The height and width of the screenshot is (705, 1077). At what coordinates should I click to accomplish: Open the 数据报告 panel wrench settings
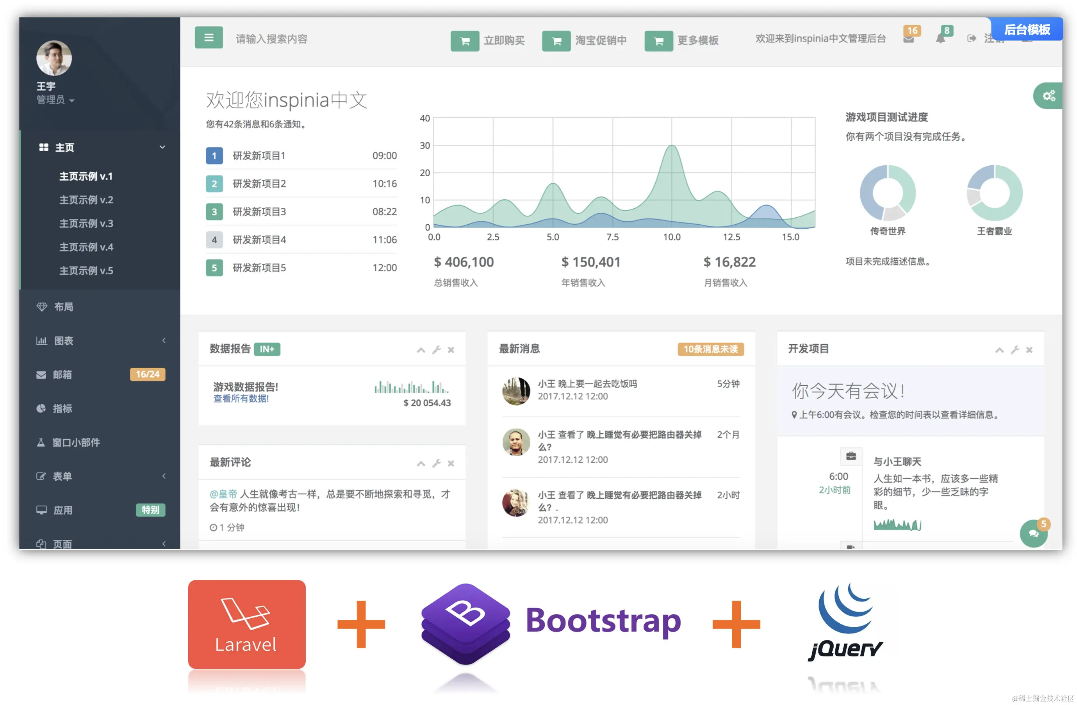(x=436, y=350)
